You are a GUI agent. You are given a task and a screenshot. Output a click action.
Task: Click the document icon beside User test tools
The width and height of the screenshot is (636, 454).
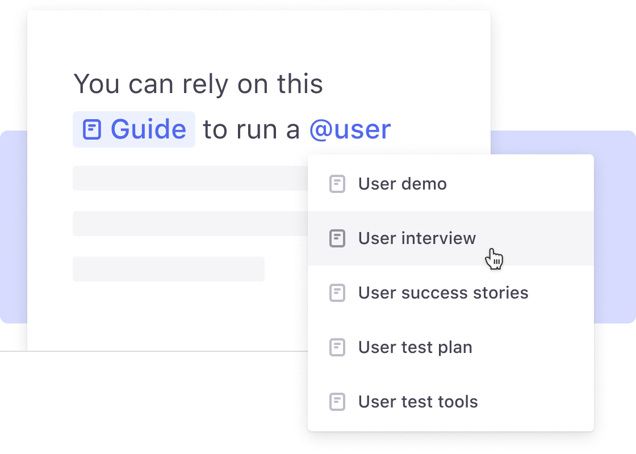point(337,402)
